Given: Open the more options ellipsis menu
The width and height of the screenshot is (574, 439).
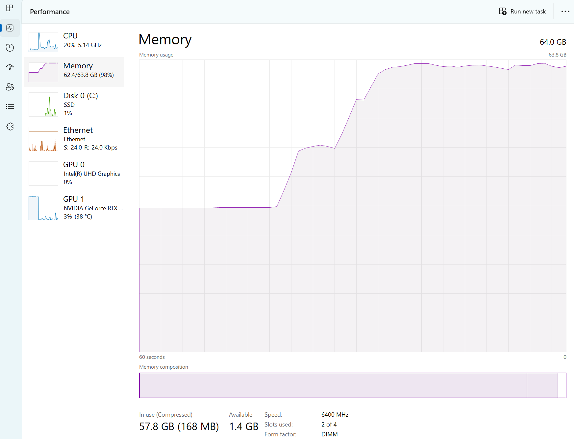Looking at the screenshot, I should (x=565, y=11).
